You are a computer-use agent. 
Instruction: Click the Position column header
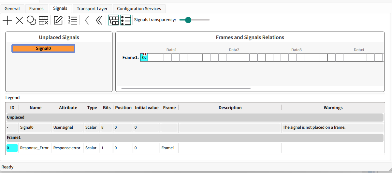tap(123, 108)
